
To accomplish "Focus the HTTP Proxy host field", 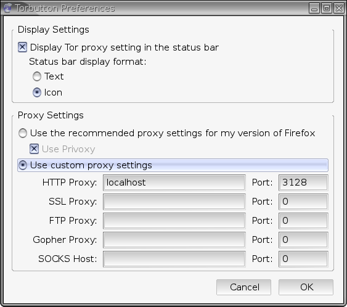I will (x=174, y=182).
